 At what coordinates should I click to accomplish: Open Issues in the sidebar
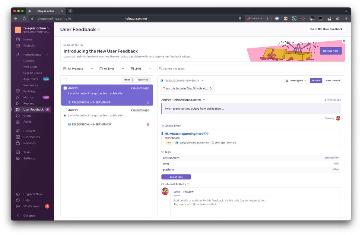(27, 39)
